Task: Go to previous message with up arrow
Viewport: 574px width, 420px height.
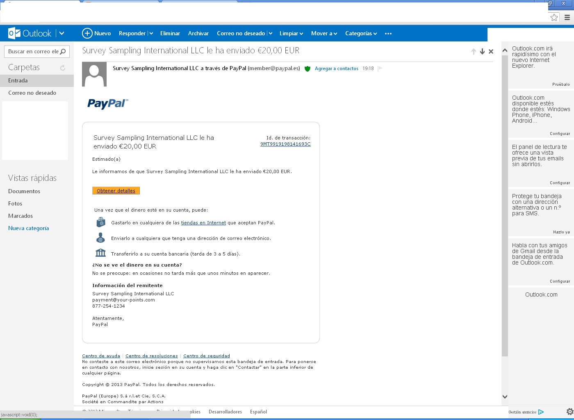Action: (474, 51)
